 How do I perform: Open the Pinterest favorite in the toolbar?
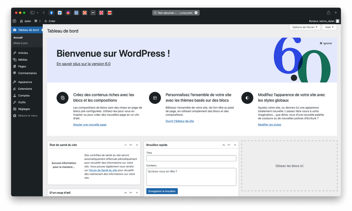click(101, 13)
